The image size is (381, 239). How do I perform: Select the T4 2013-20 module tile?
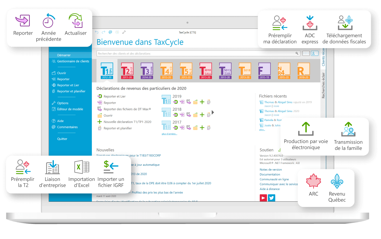(x=166, y=70)
